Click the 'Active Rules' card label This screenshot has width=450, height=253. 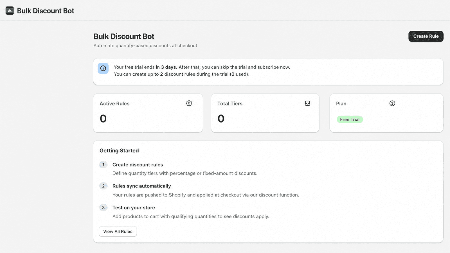click(114, 104)
